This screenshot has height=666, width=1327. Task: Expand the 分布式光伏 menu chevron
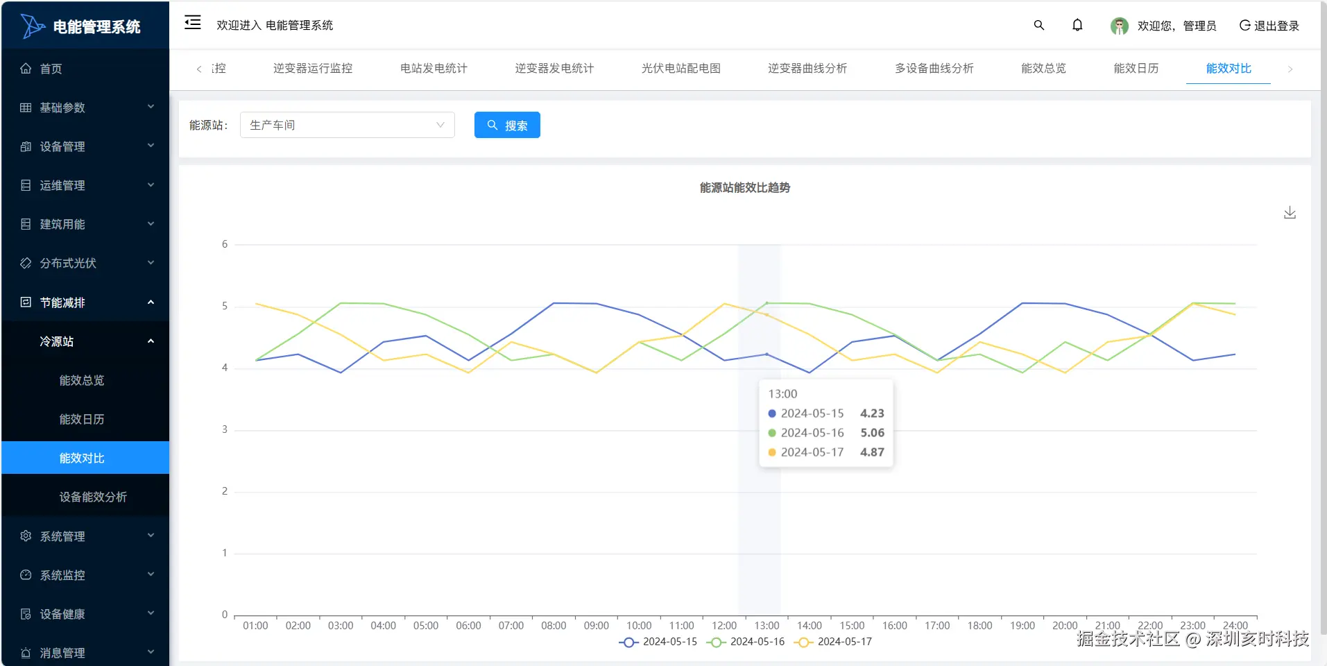(151, 262)
